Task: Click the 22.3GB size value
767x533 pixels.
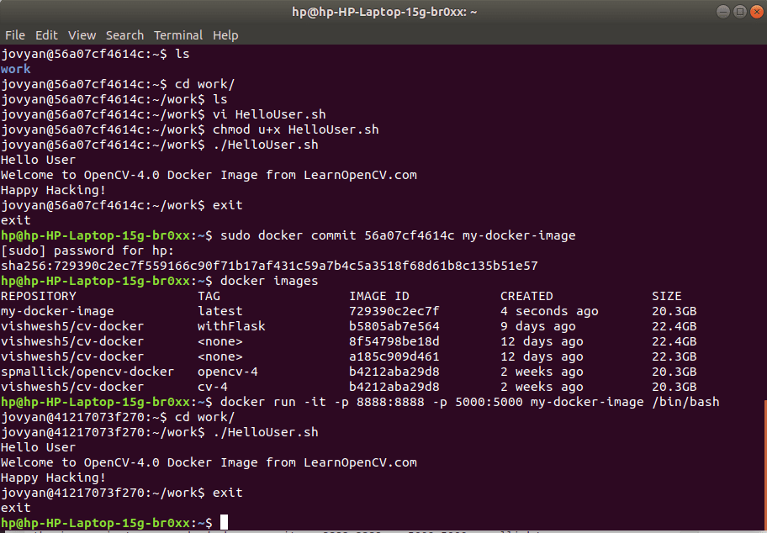Action: coord(674,357)
